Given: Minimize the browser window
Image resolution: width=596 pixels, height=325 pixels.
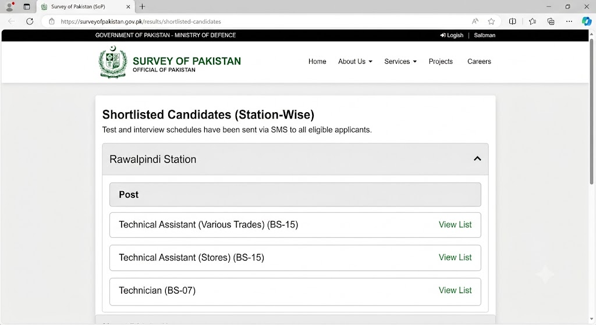Looking at the screenshot, I should pos(548,6).
